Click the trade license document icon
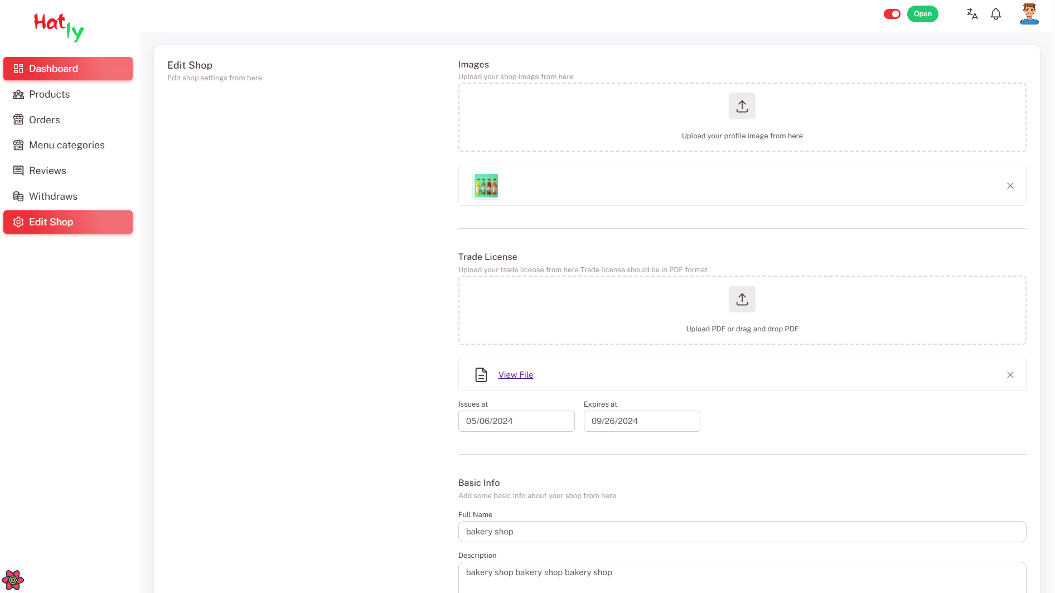 pyautogui.click(x=481, y=375)
